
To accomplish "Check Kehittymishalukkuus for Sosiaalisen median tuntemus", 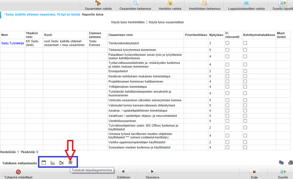I will [245, 147].
